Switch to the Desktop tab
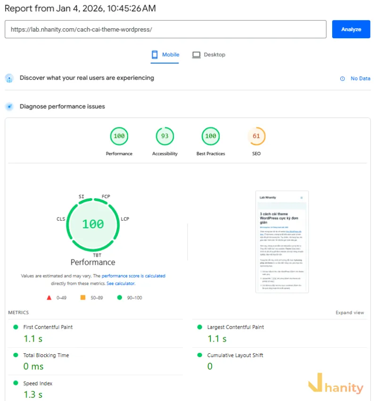 click(209, 55)
